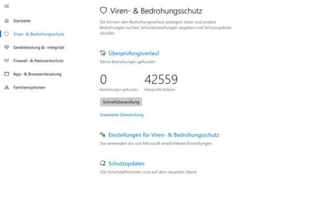The width and height of the screenshot is (321, 217).
Task: Click the window icon for App- & Browsersteuerung
Action: (x=7, y=74)
